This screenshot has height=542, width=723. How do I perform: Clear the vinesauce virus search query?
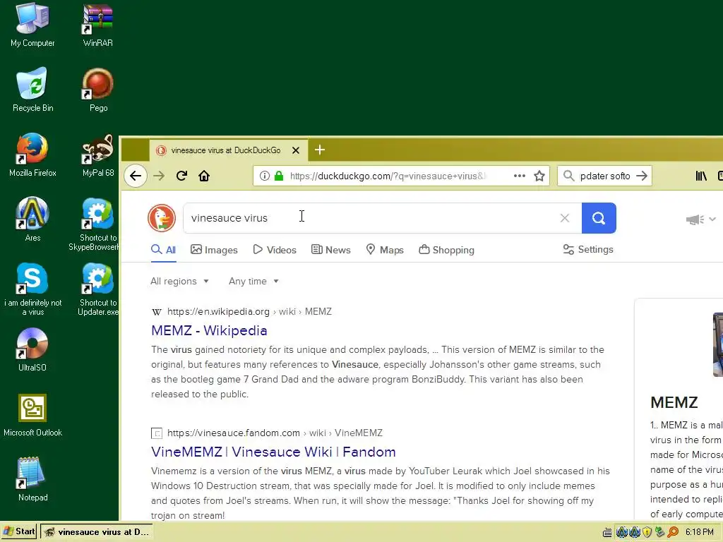pyautogui.click(x=565, y=218)
